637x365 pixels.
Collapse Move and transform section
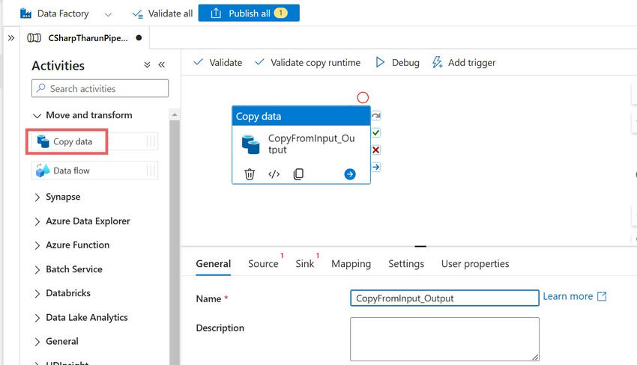[37, 116]
